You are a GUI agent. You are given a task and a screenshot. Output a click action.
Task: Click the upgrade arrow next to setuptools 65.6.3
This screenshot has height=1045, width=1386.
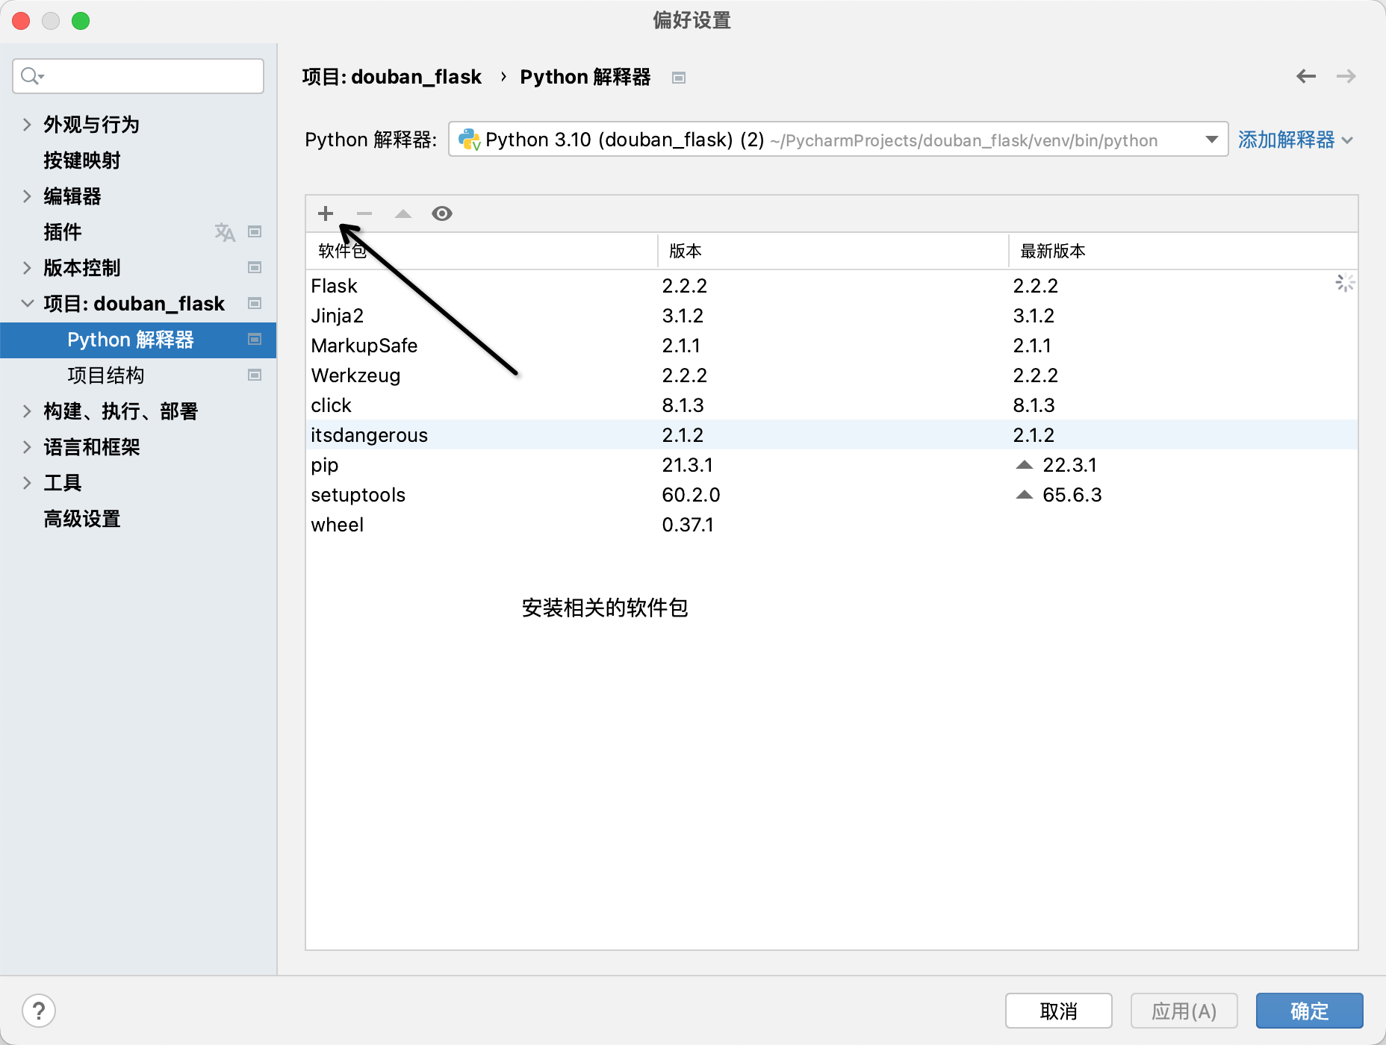tap(1025, 495)
